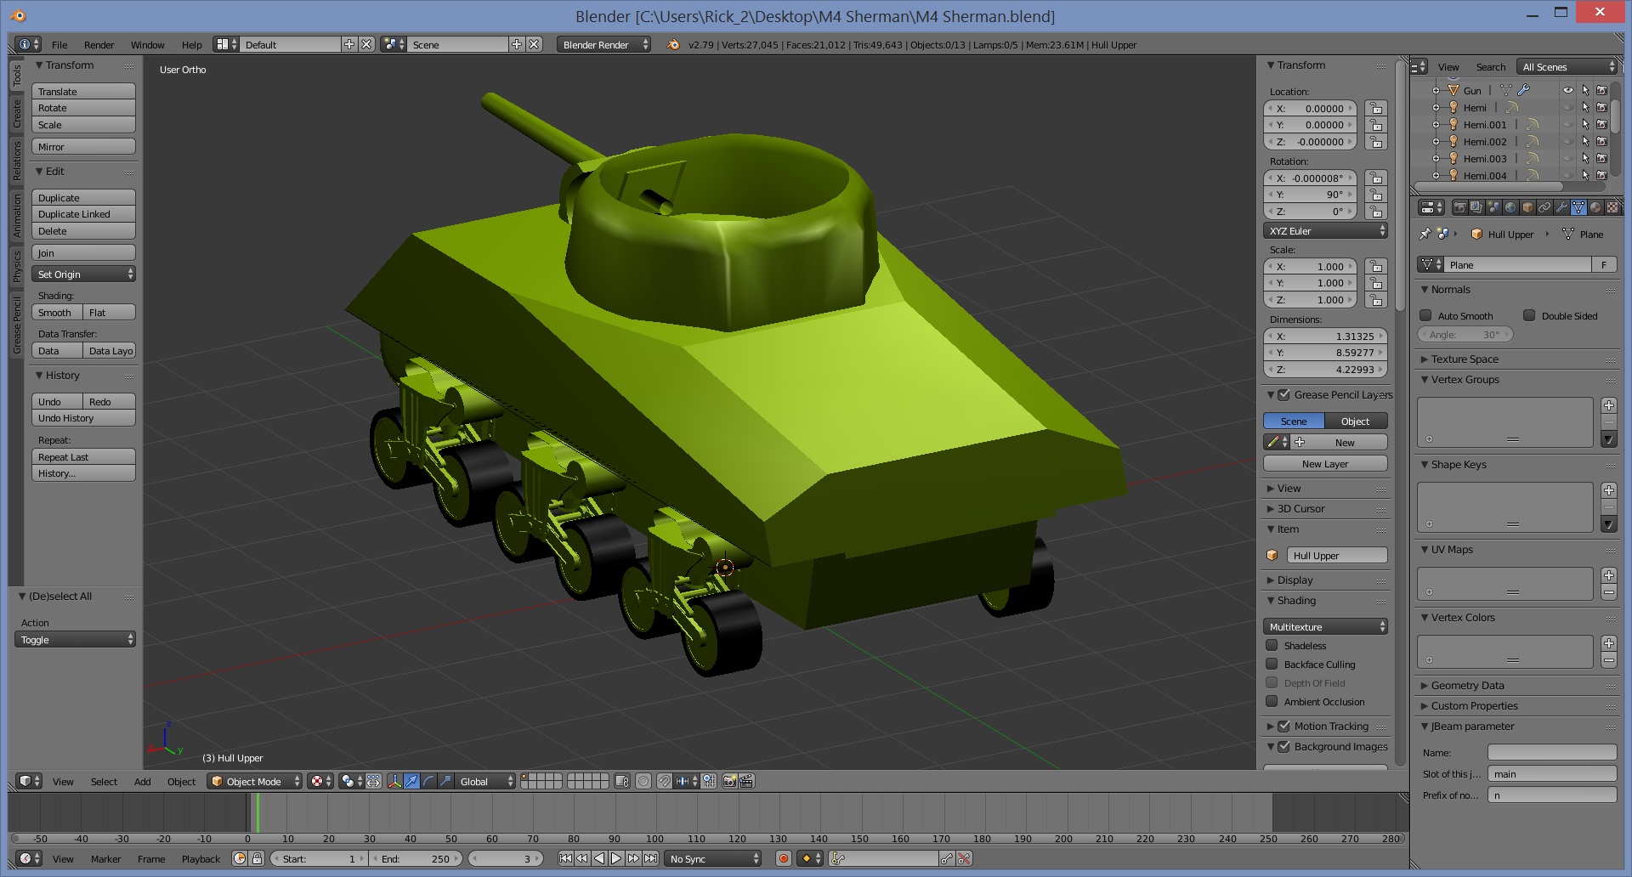The height and width of the screenshot is (877, 1632).
Task: Expand the Hemi.003 tree node
Action: pyautogui.click(x=1436, y=159)
